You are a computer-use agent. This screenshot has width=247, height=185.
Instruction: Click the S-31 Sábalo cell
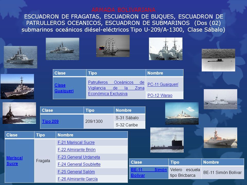click(130, 118)
